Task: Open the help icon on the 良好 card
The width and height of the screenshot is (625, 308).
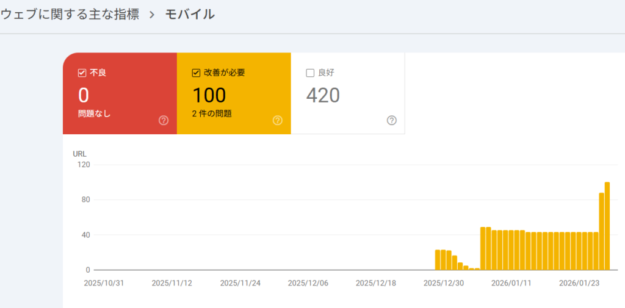Action: point(392,120)
